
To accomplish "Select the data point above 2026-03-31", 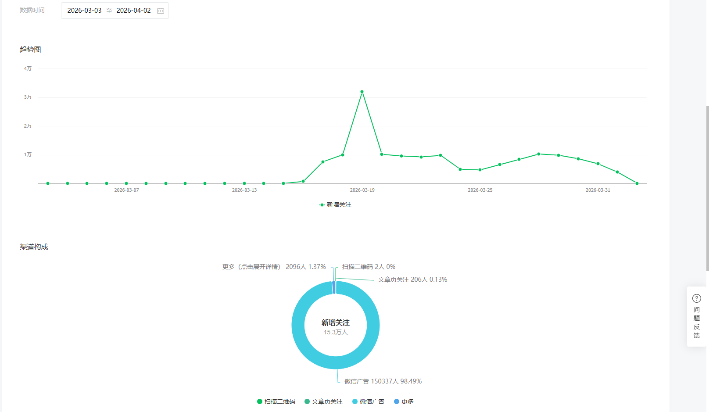I will point(598,164).
